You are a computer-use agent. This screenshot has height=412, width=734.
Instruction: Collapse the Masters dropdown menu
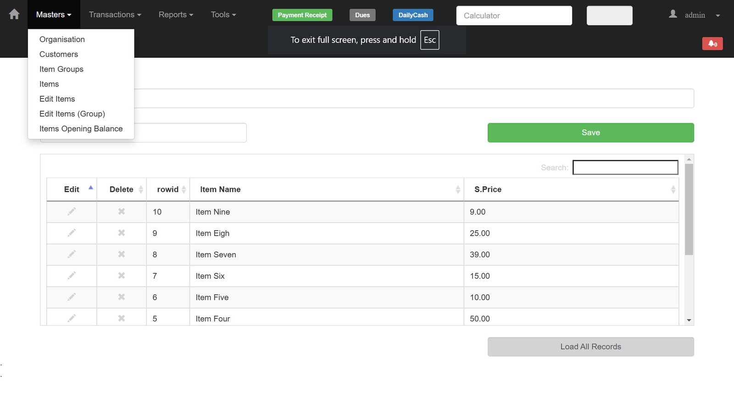(x=54, y=15)
